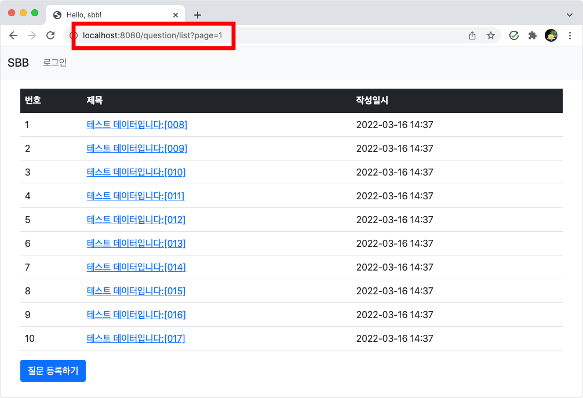Screen dimensions: 583x398
Task: Reload the page with refresh icon
Action: (x=50, y=35)
